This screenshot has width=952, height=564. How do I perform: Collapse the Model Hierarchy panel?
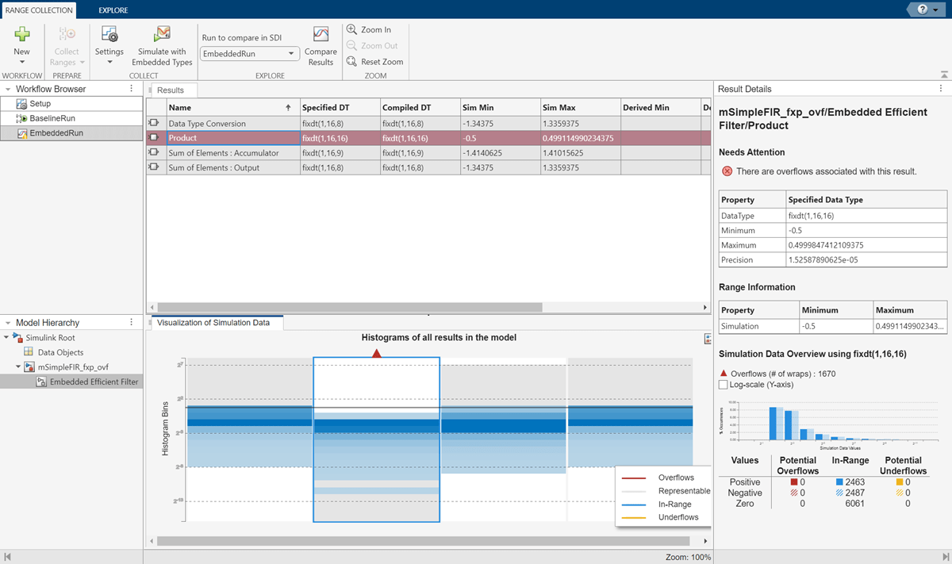(7, 323)
